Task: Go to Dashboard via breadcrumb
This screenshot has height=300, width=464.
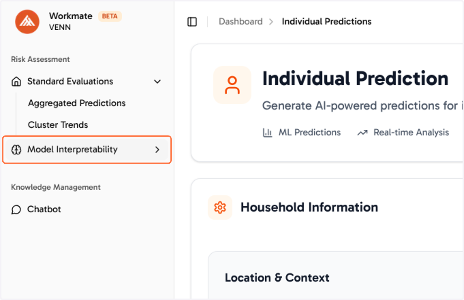Action: click(241, 22)
